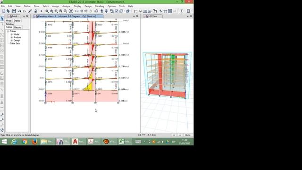Viewport: 302px width, 170px height.
Task: Select the Elevation View Moment Diagram tab
Action: (x=67, y=17)
